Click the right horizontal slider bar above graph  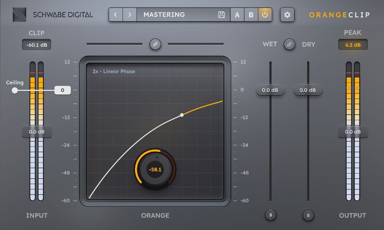click(x=196, y=44)
